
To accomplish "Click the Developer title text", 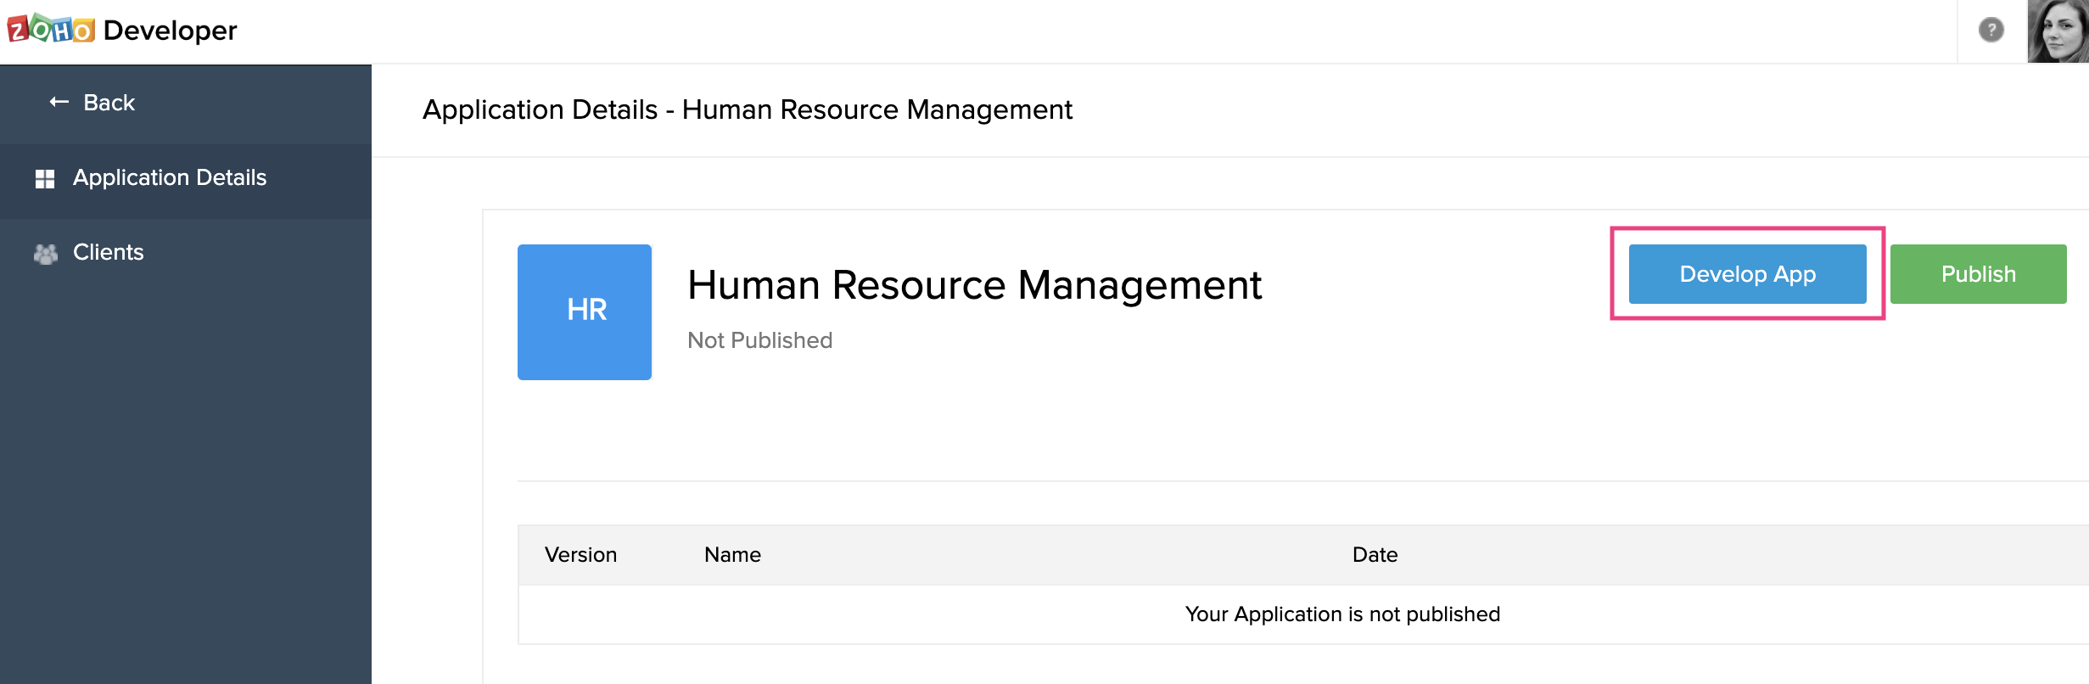I will (170, 31).
